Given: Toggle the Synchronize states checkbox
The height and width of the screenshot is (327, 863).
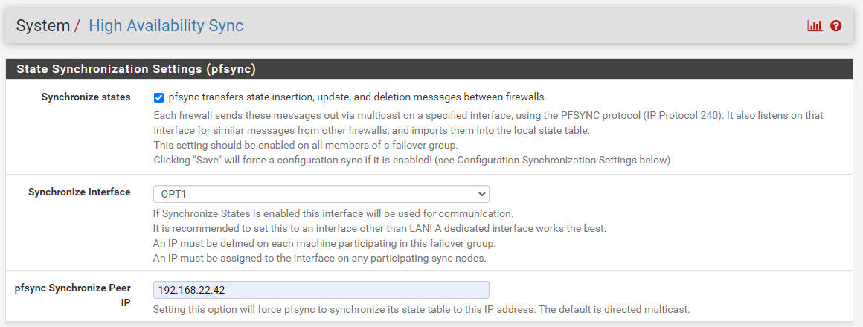Looking at the screenshot, I should pyautogui.click(x=158, y=97).
